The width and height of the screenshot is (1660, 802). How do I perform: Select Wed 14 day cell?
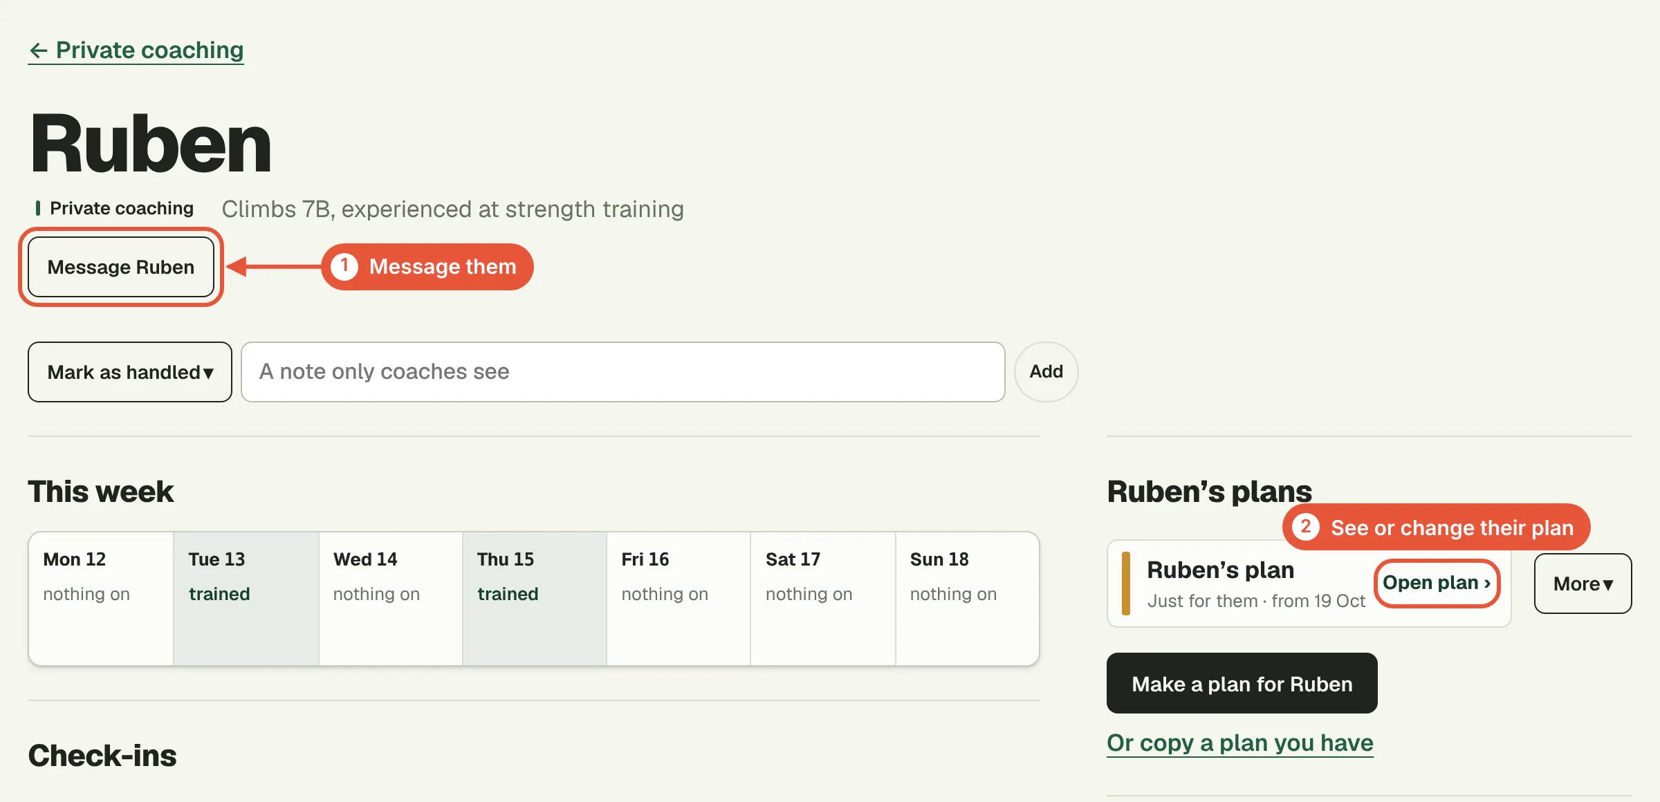pos(391,599)
